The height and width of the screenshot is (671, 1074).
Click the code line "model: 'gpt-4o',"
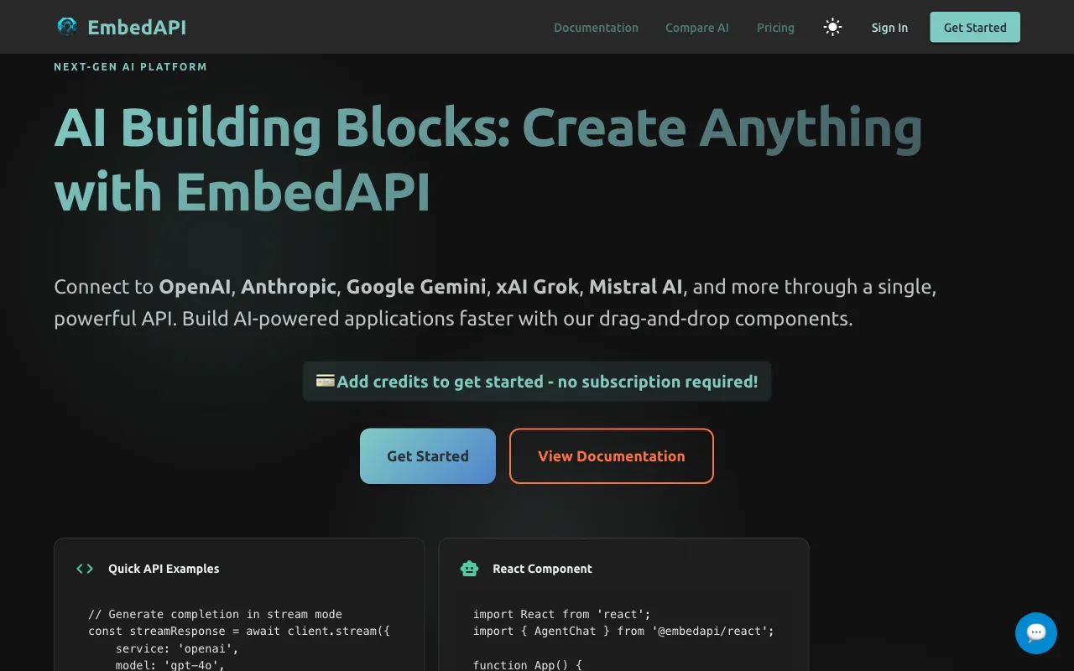point(170,665)
